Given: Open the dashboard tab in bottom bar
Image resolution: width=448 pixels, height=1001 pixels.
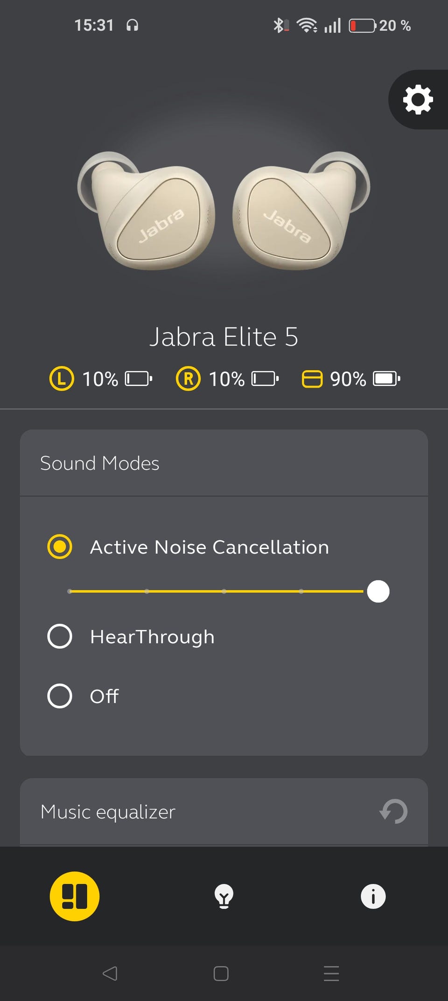Looking at the screenshot, I should click(x=75, y=896).
